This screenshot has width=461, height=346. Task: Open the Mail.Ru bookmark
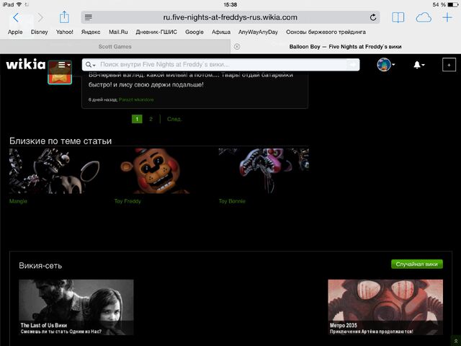coord(118,32)
